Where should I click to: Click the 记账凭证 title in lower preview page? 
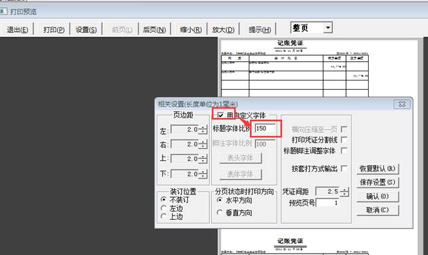point(290,241)
